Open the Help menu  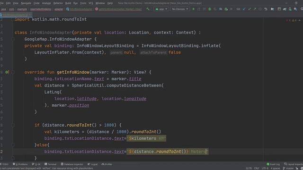110,3
